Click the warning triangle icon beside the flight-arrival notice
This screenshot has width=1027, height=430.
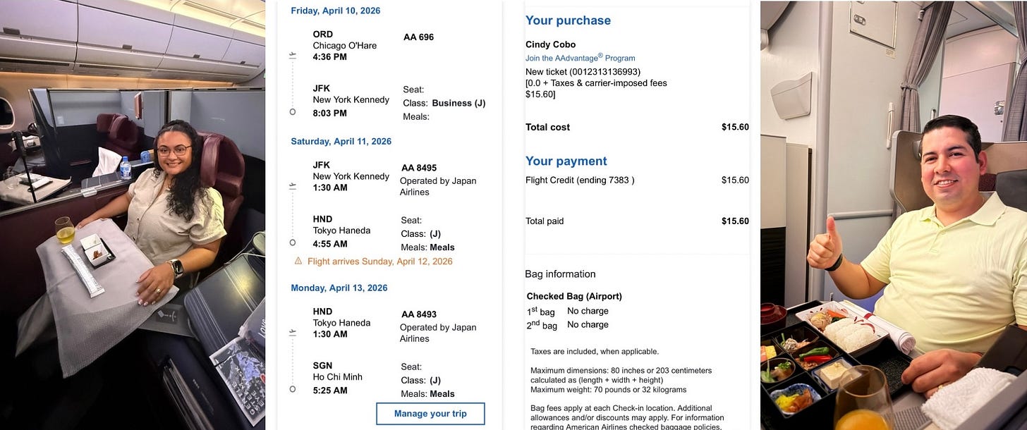click(x=298, y=261)
